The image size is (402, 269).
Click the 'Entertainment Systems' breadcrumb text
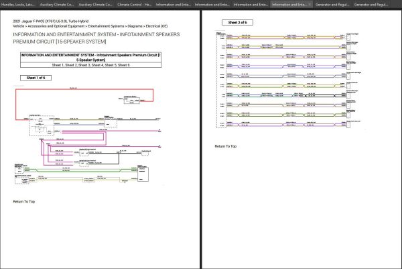tap(106, 26)
